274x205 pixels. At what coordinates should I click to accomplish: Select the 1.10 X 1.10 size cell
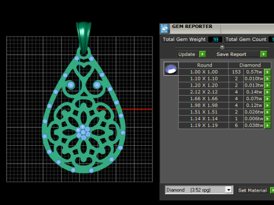coord(204,79)
